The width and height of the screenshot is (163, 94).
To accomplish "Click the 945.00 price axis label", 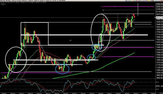I will [159, 78].
